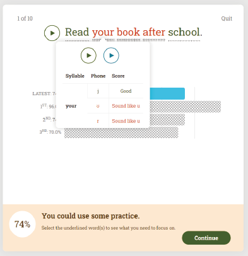Click the Continue button

[x=206, y=238]
